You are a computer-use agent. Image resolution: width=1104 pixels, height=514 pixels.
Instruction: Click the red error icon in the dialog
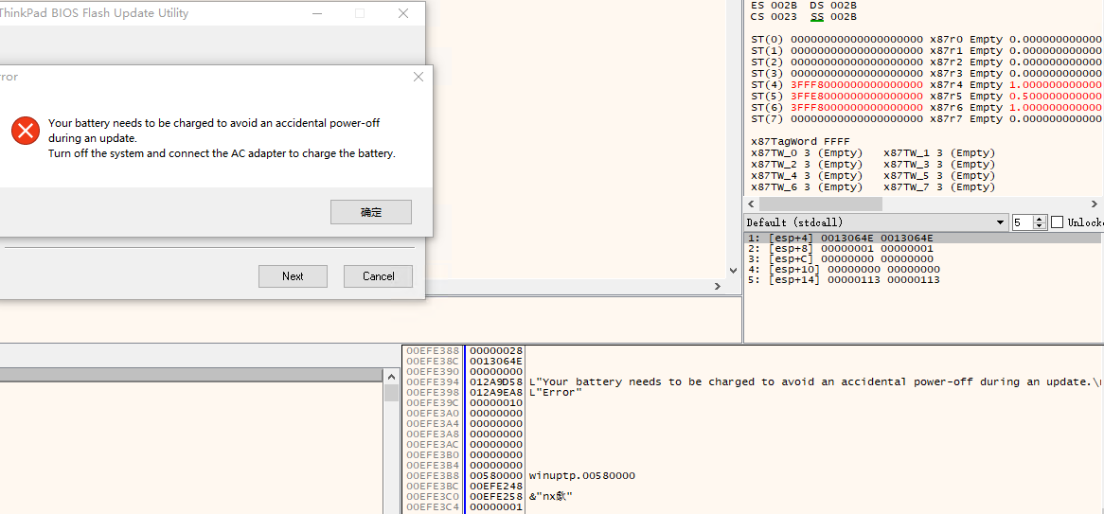pos(26,131)
